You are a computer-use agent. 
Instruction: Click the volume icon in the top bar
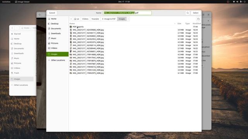237,2
